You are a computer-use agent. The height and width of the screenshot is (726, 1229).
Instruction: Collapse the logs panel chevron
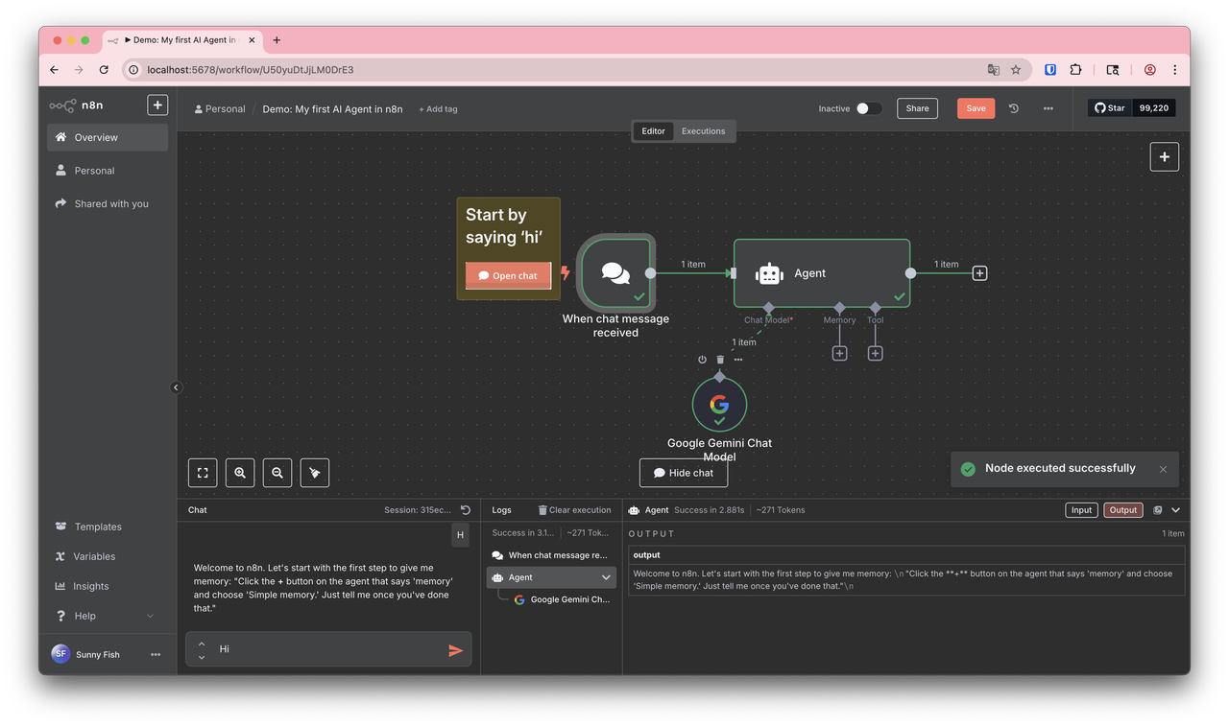click(1175, 510)
